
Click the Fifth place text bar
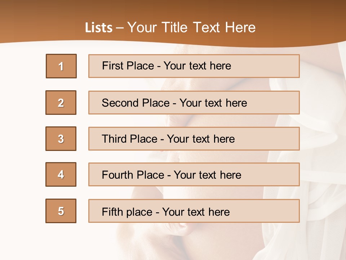click(194, 211)
